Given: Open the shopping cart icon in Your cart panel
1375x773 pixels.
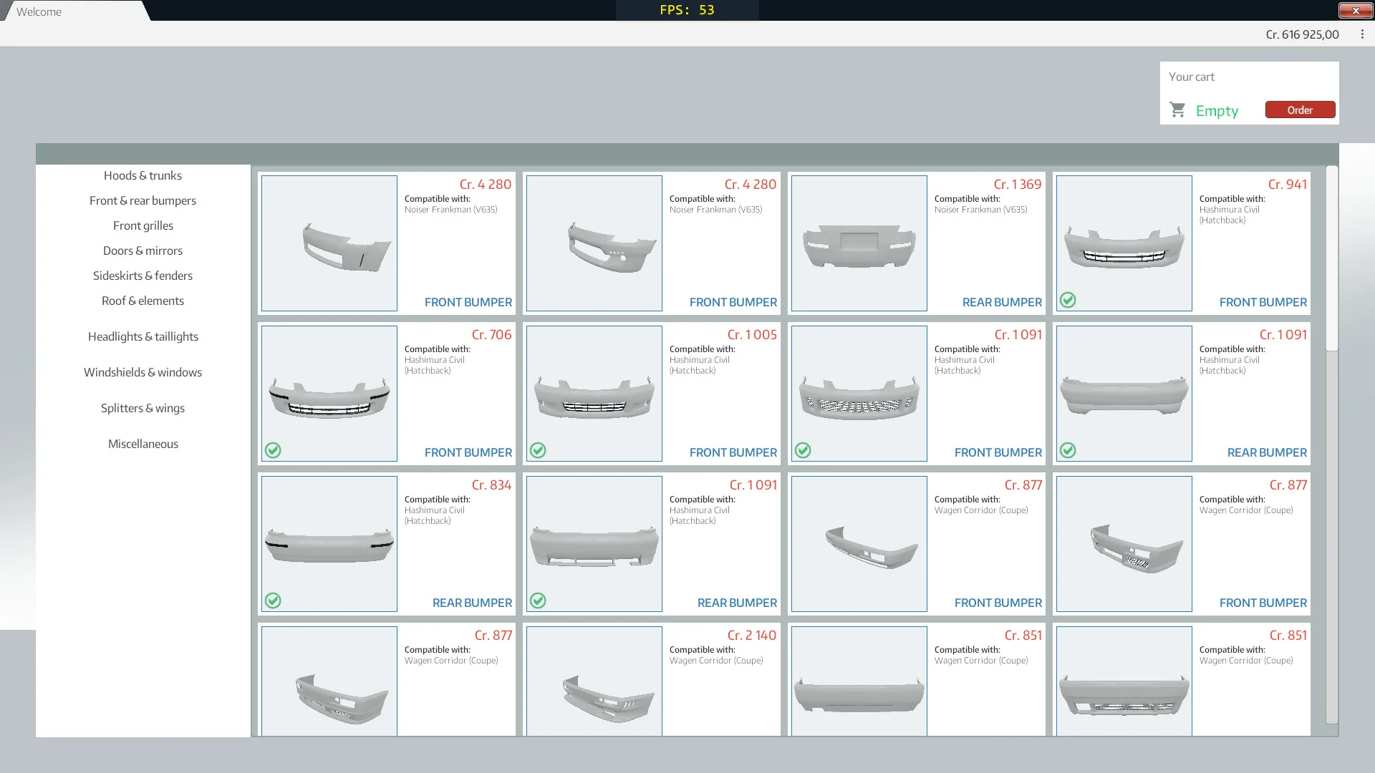Looking at the screenshot, I should pyautogui.click(x=1177, y=110).
